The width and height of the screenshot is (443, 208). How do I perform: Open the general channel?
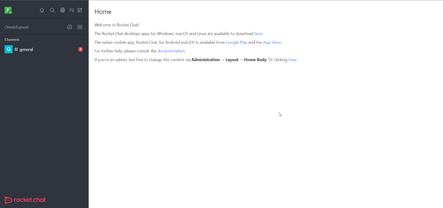pyautogui.click(x=44, y=50)
